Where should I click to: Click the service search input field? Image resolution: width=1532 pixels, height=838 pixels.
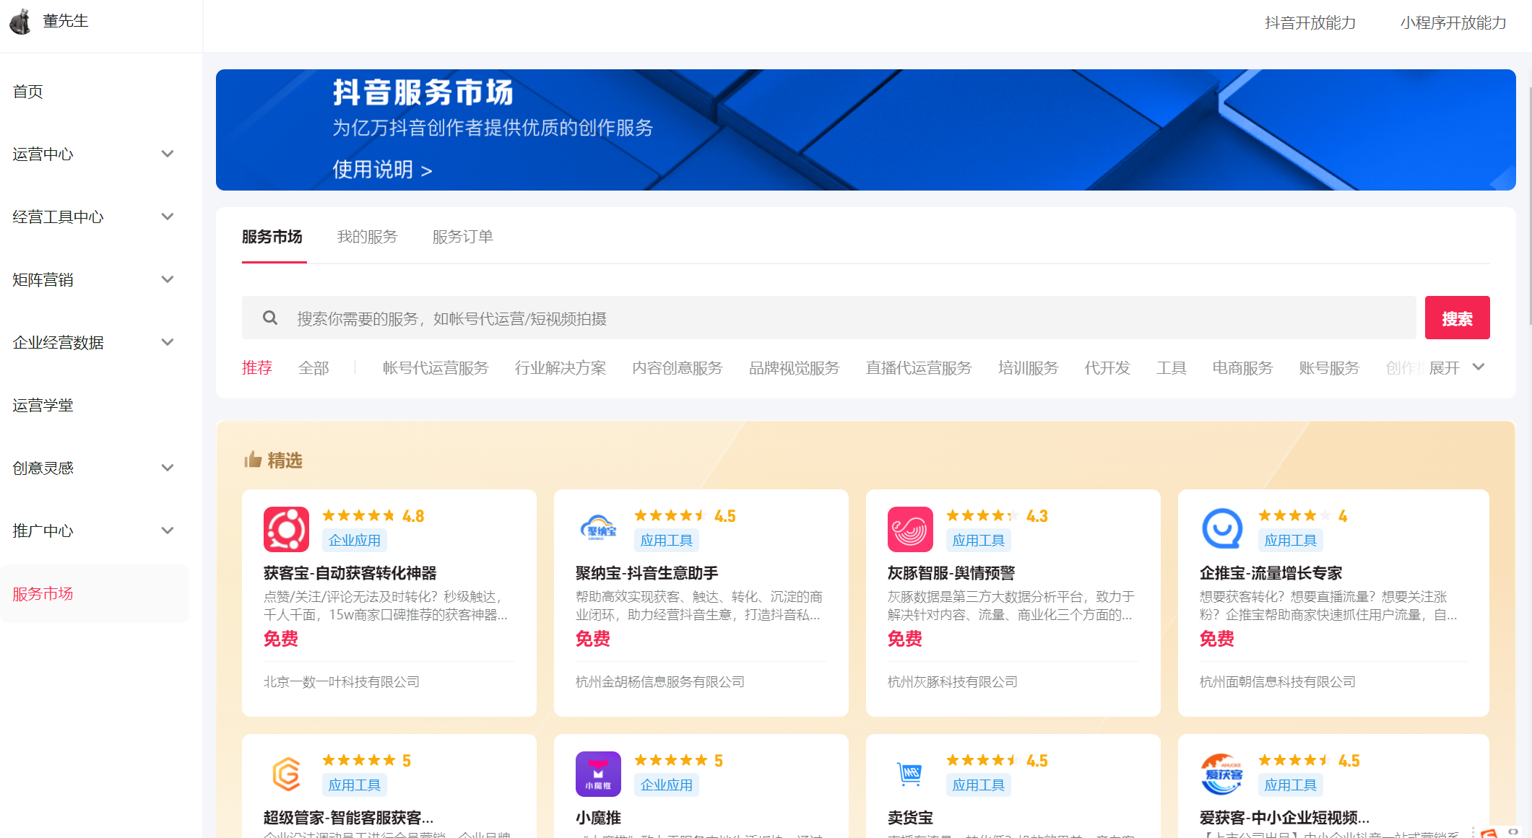coord(828,318)
